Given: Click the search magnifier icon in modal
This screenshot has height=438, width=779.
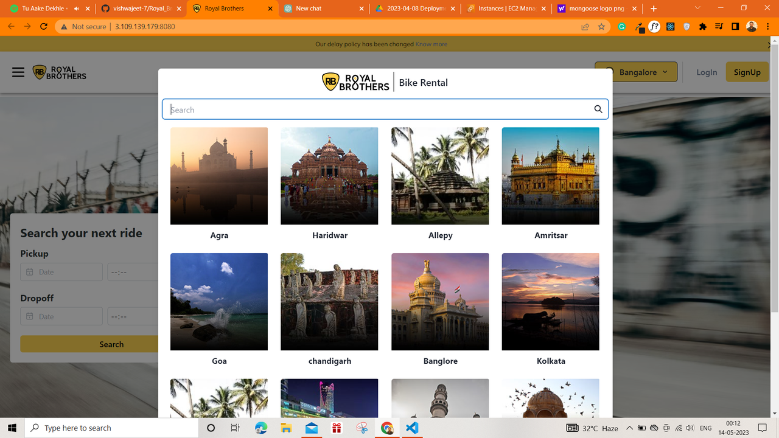Looking at the screenshot, I should [x=598, y=109].
